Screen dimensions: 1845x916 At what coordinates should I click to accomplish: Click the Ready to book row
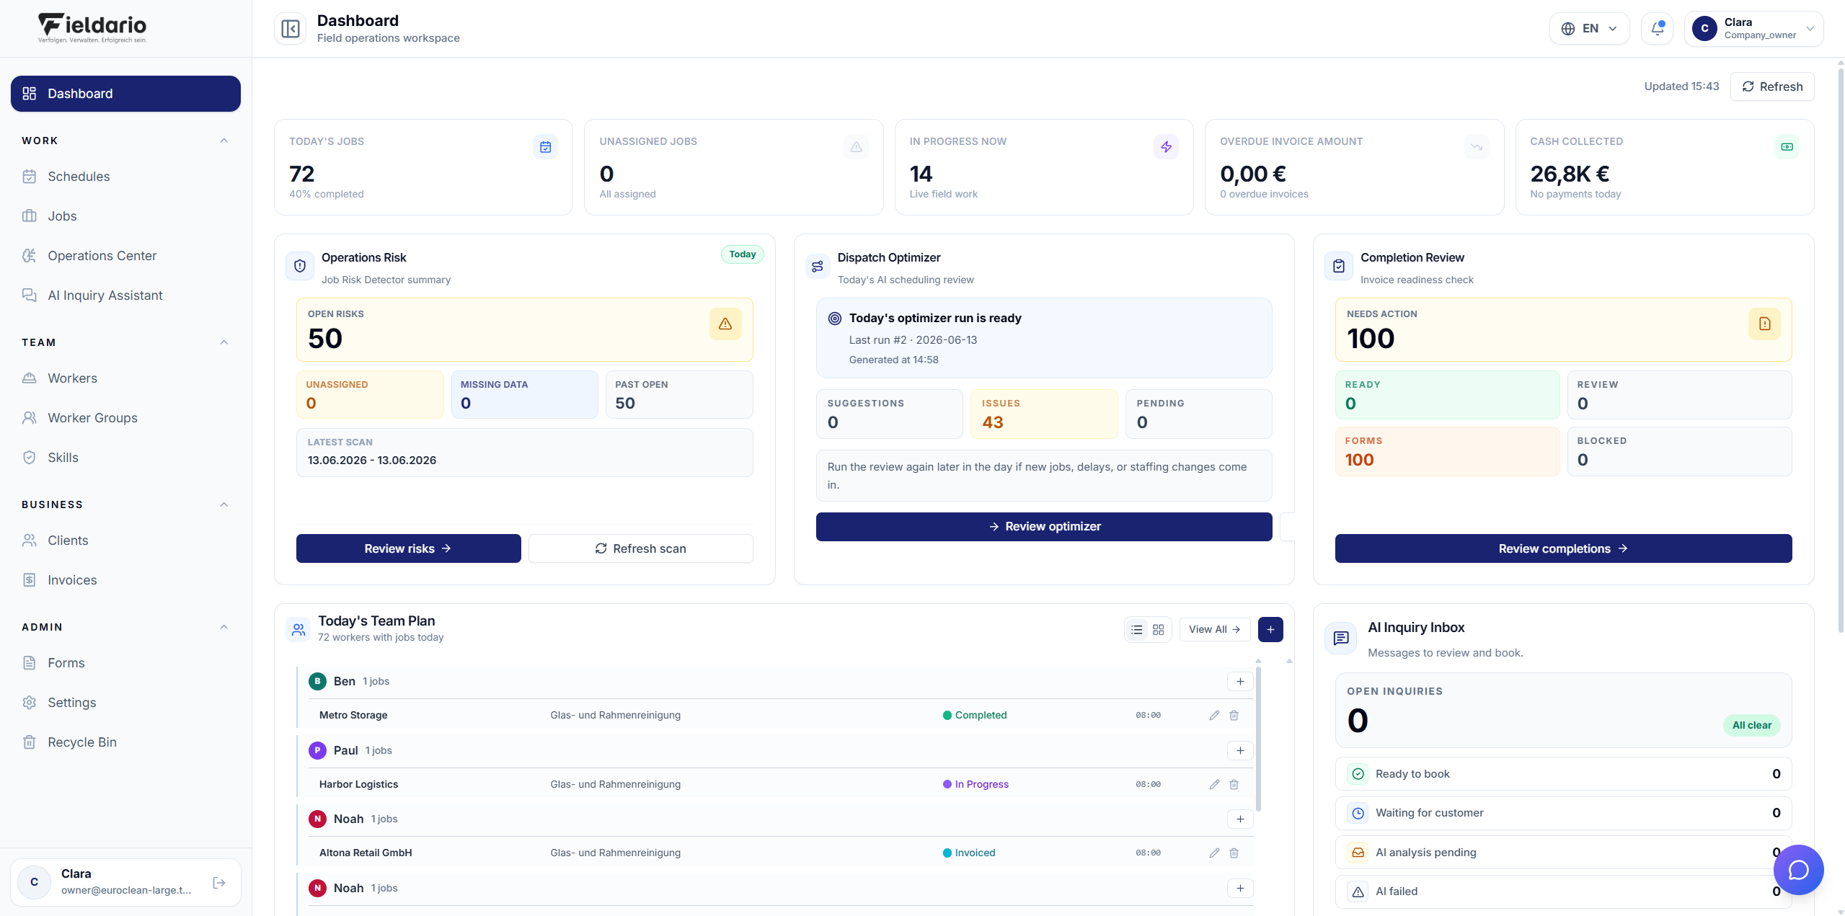(x=1563, y=774)
